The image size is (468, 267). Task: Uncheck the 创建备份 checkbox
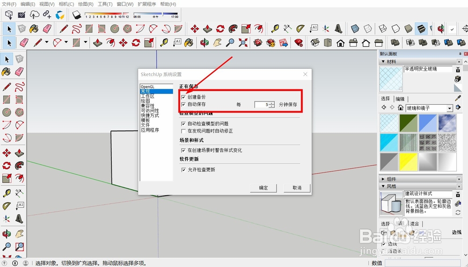tap(183, 97)
